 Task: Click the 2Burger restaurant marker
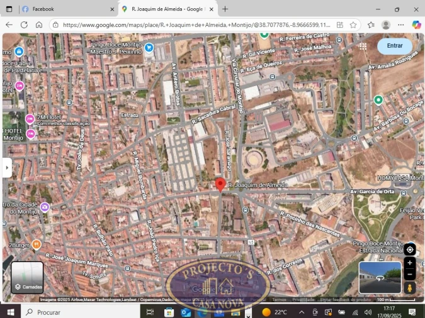click(37, 244)
